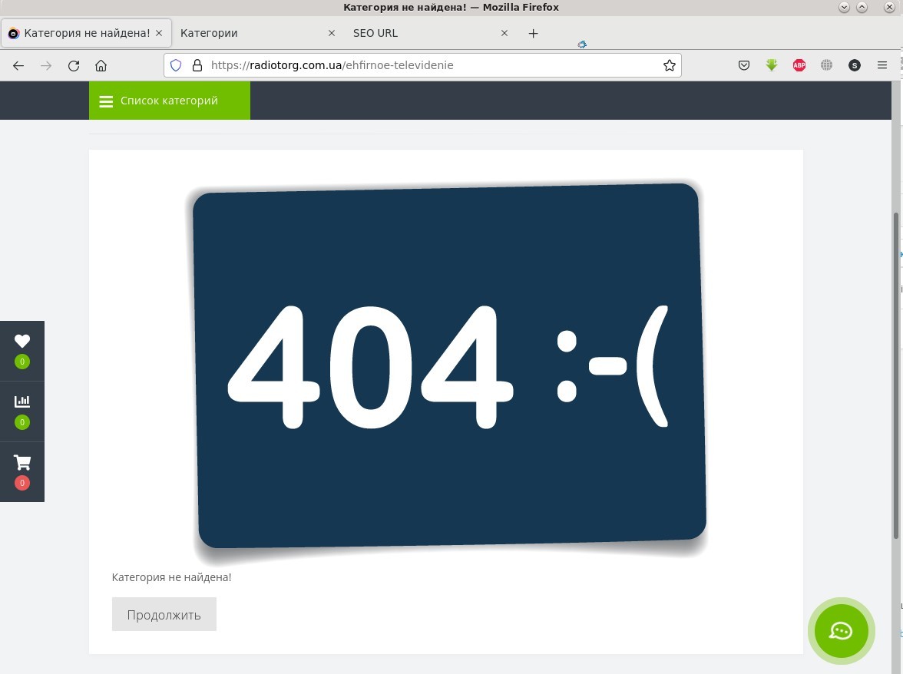Open the Adblock Plus extension icon

click(799, 65)
